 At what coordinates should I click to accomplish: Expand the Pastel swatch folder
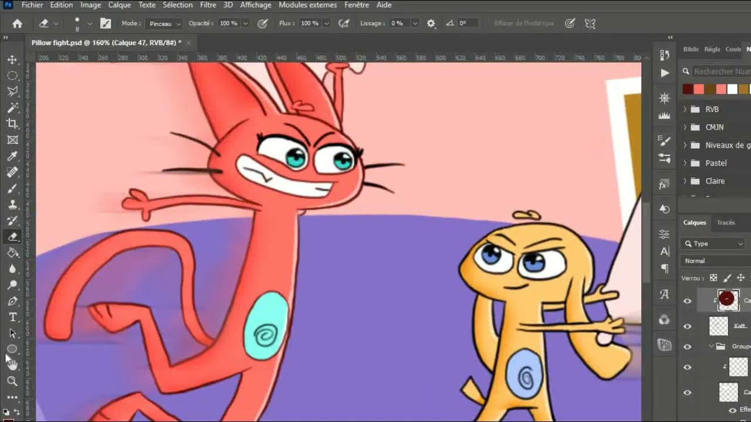685,163
